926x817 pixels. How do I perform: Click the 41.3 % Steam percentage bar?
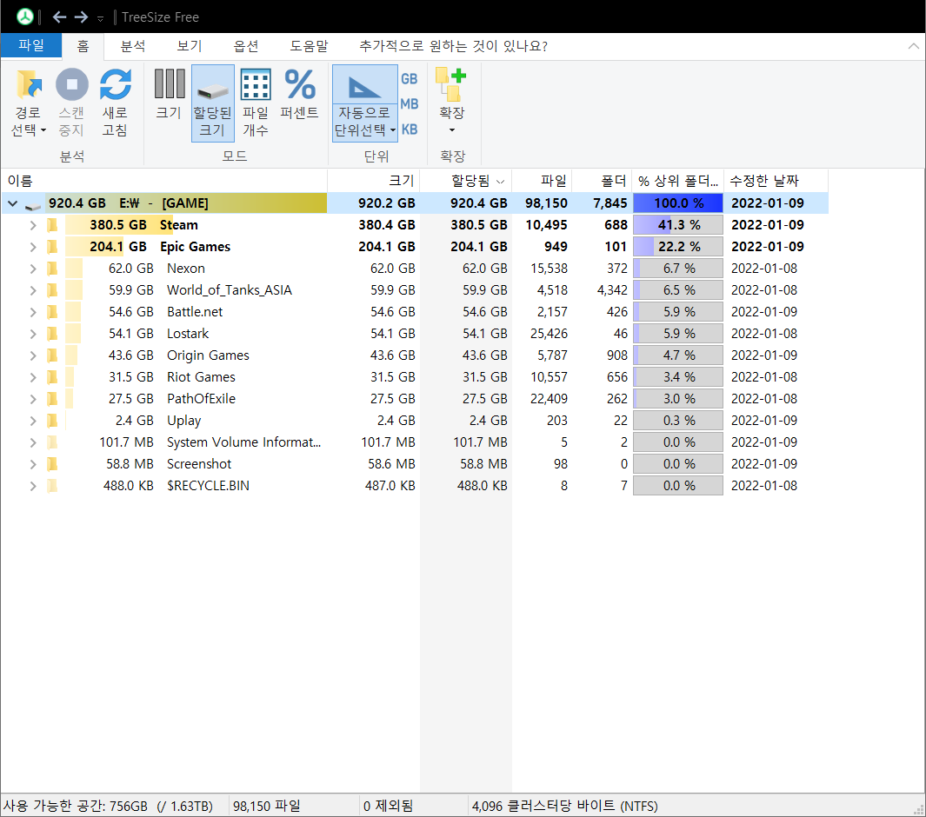point(678,225)
